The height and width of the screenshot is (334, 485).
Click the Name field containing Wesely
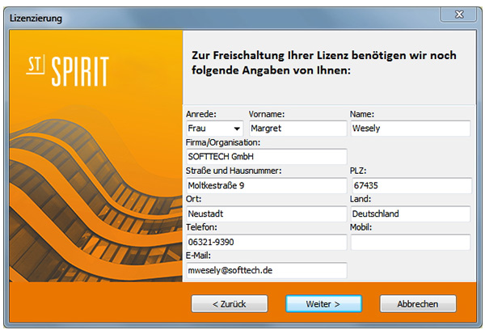pyautogui.click(x=411, y=128)
